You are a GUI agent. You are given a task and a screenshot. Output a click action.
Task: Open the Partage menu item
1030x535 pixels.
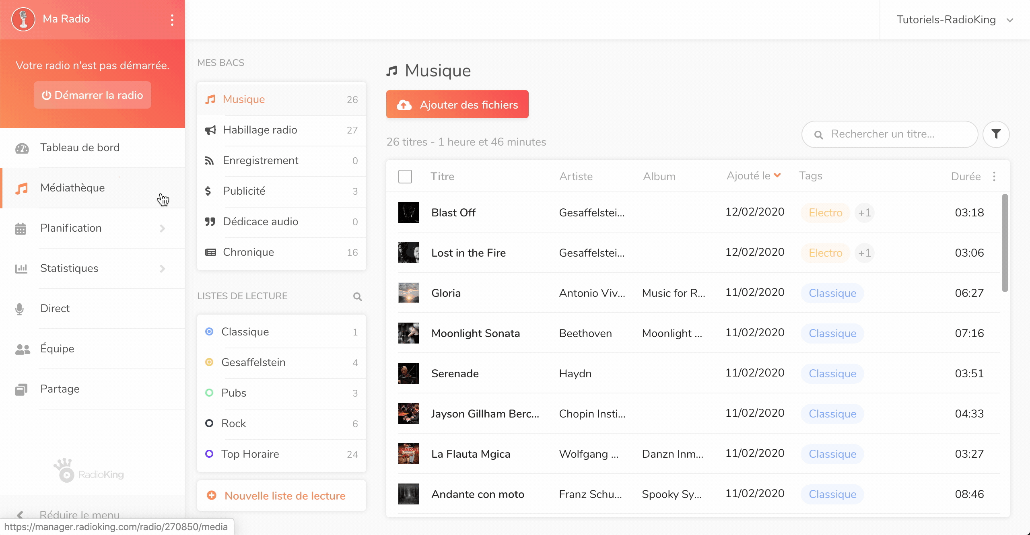(x=93, y=389)
